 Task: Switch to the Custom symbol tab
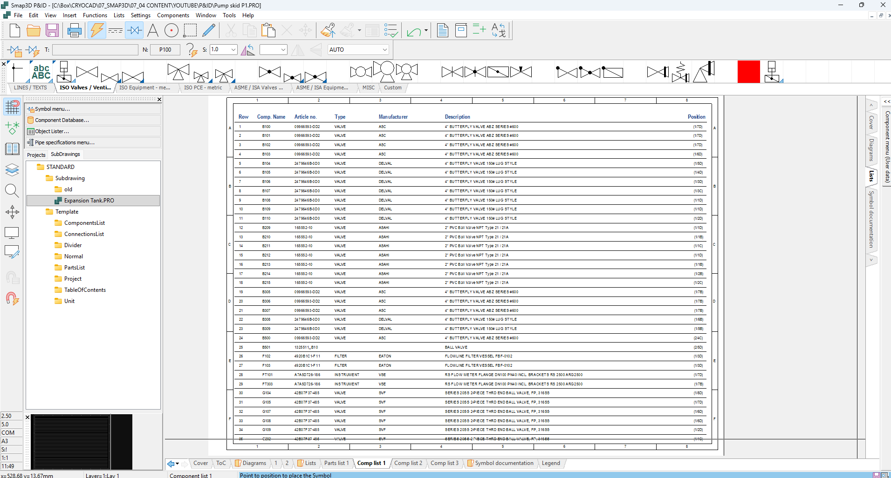coord(393,88)
